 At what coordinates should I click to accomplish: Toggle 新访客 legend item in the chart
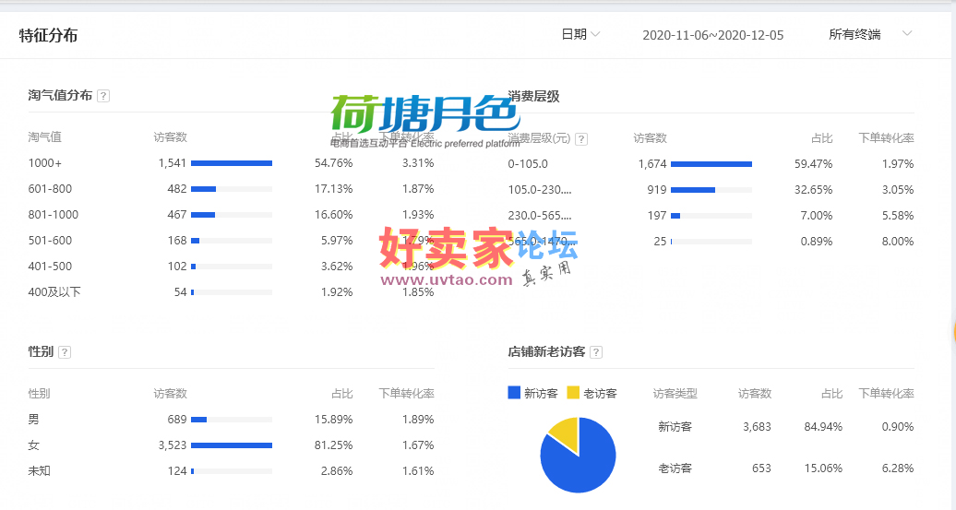[532, 393]
